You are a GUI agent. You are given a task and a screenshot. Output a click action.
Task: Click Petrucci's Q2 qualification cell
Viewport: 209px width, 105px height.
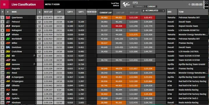pos(39,22)
